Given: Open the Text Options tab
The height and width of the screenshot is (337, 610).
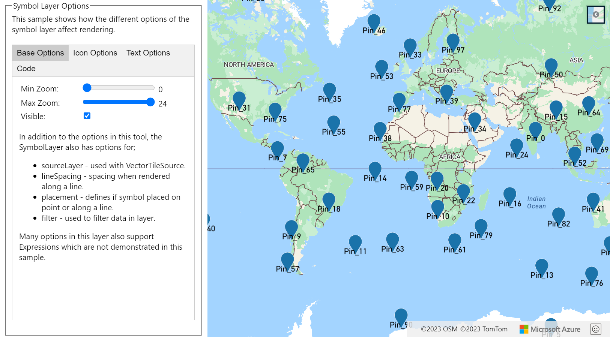Looking at the screenshot, I should 148,53.
